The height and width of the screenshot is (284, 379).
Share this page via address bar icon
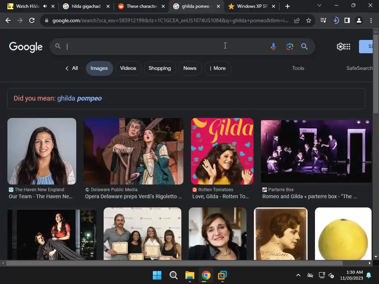tap(297, 21)
